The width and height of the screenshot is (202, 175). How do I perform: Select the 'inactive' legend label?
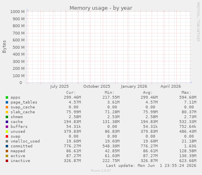tap(20, 161)
